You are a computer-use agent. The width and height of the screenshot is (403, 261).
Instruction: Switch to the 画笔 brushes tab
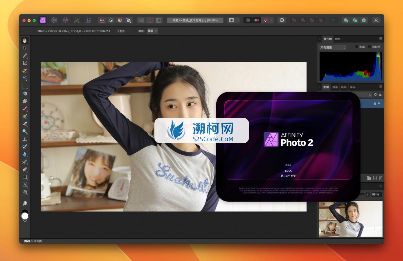(343, 87)
